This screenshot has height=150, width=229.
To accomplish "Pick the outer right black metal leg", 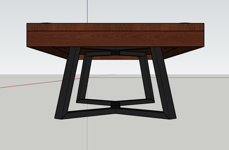I will pyautogui.click(x=163, y=83).
